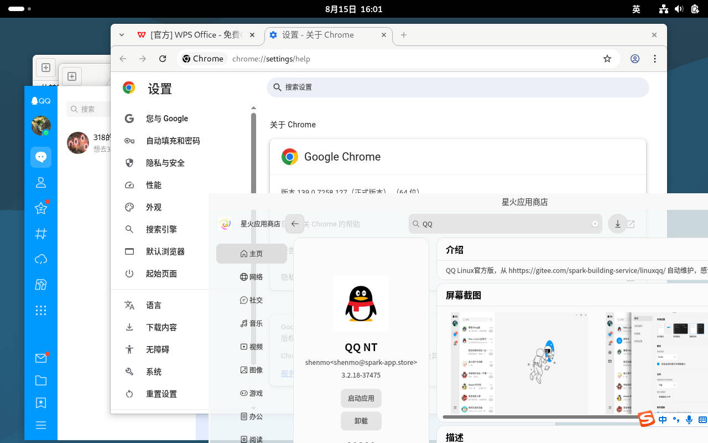Open QQ hamburger menu at bottom
Viewport: 708px width, 443px height.
coord(41,425)
